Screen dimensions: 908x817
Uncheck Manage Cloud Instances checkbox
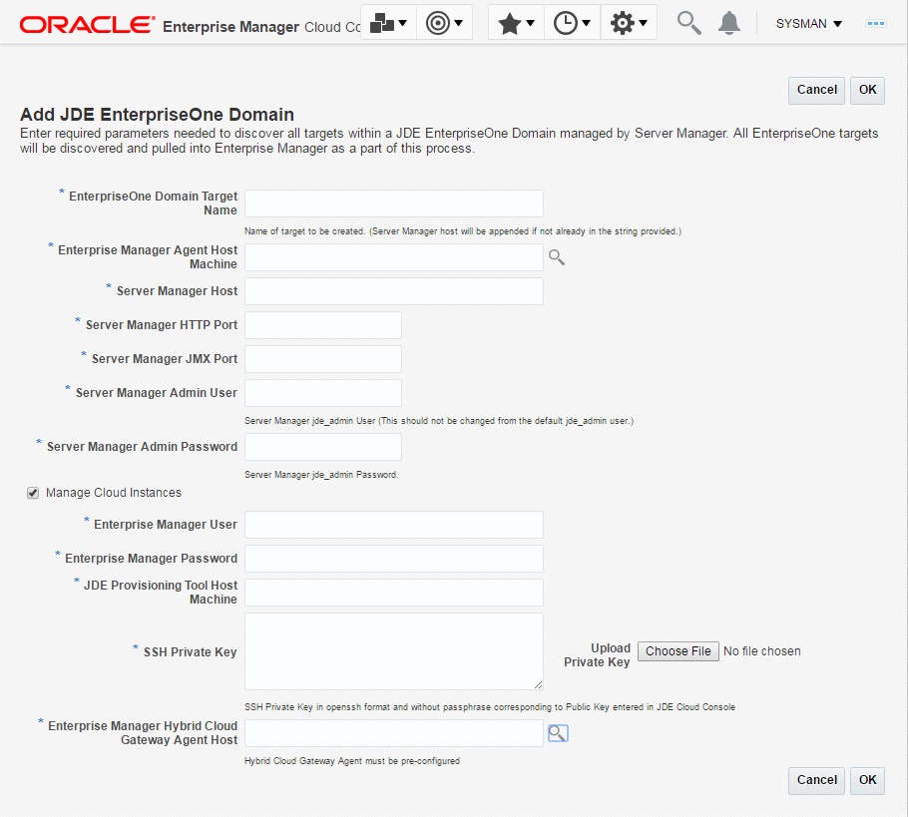pos(33,493)
